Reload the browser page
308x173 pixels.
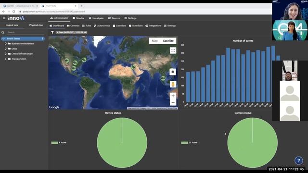14,12
